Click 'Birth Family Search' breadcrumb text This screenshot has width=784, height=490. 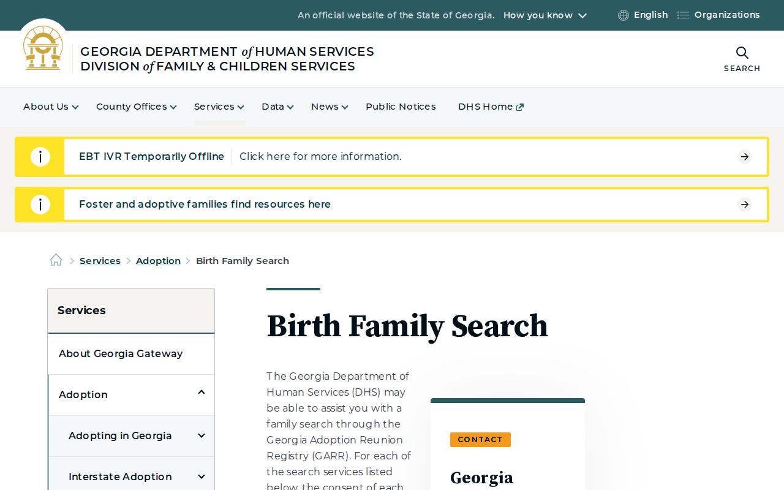[x=243, y=261]
